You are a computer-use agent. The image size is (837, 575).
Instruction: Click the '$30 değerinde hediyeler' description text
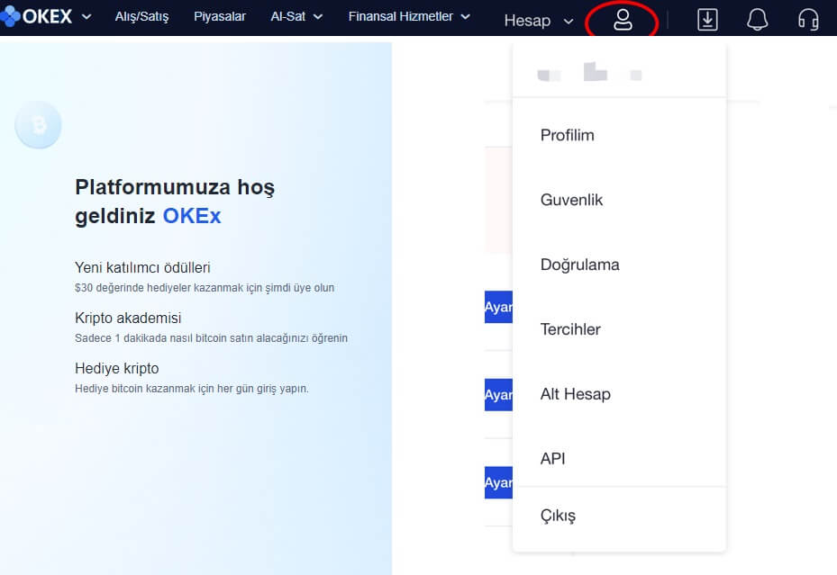click(205, 288)
